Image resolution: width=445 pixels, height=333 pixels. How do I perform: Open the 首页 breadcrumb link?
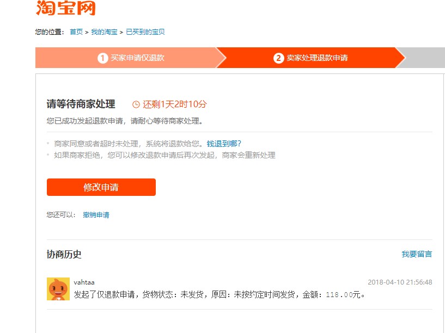pyautogui.click(x=76, y=32)
